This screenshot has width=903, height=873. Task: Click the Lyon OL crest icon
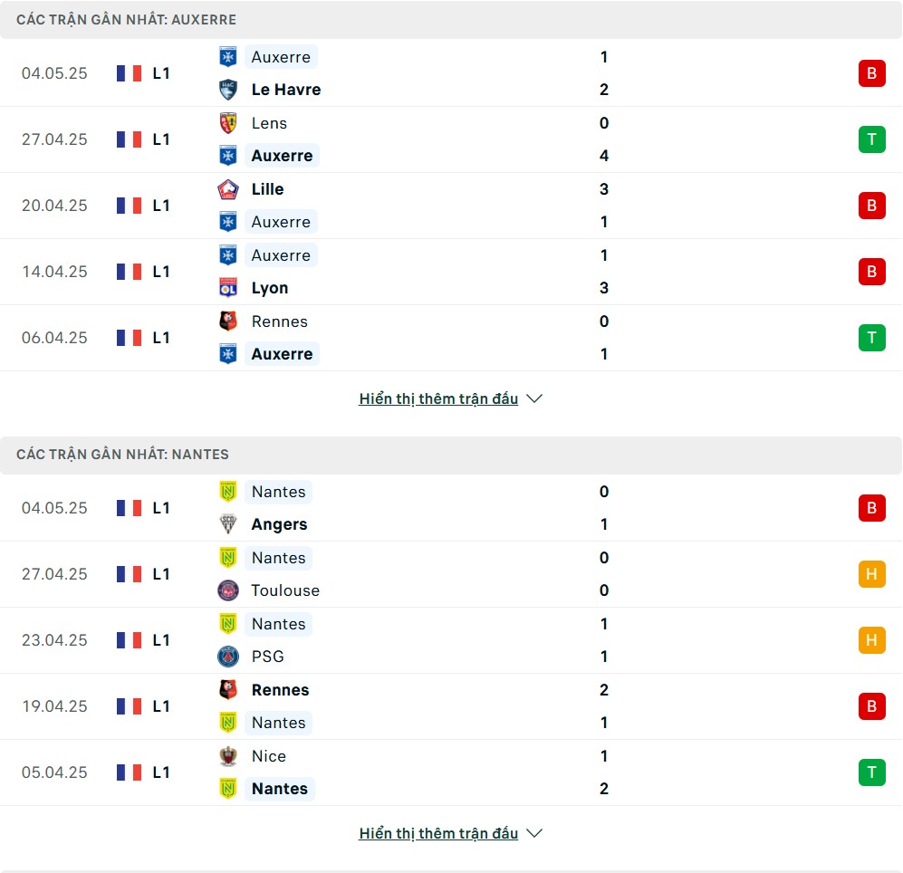click(x=228, y=287)
